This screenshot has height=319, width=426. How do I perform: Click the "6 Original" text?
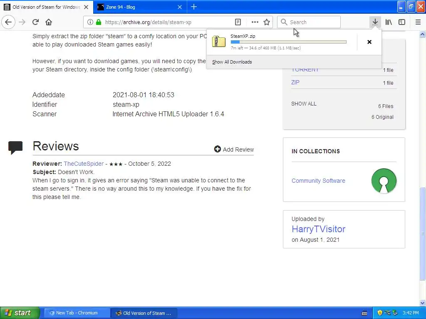pyautogui.click(x=382, y=117)
